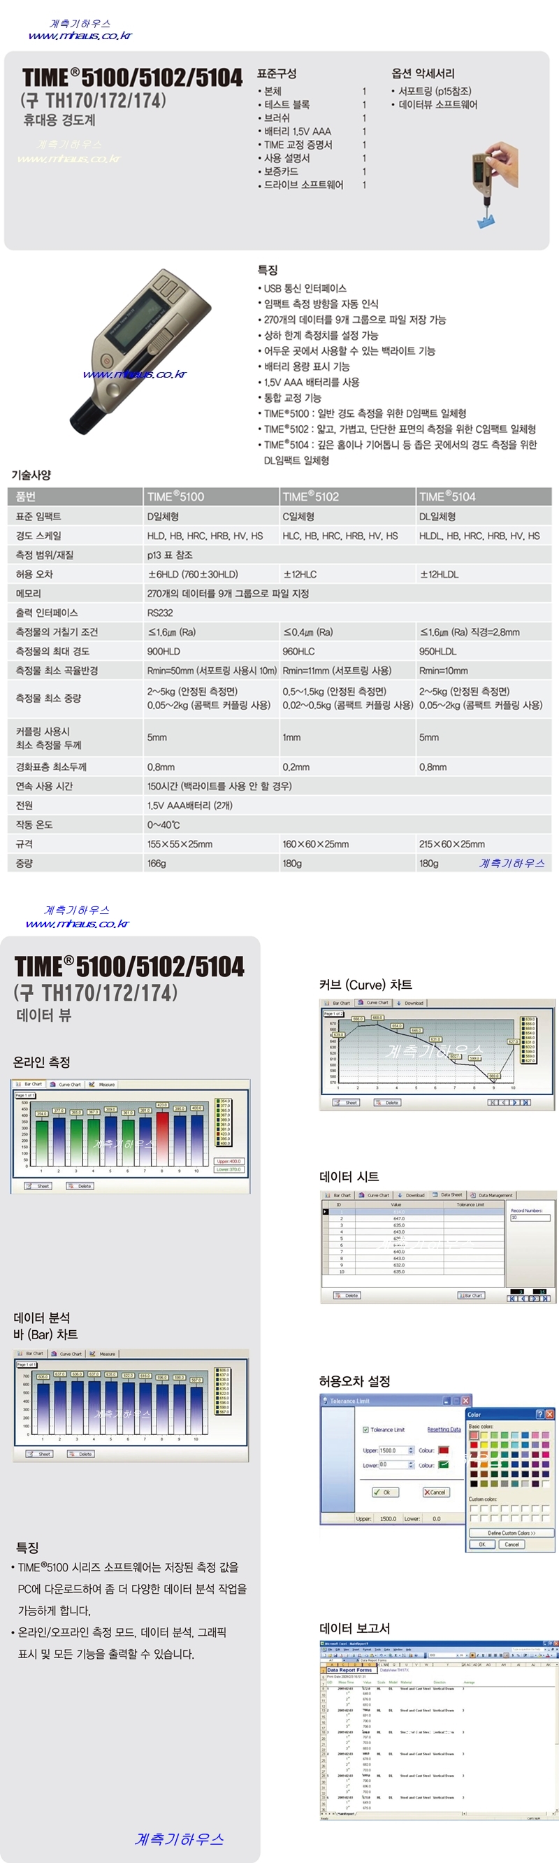The image size is (559, 1863).
Task: Click the Record Numbers input field
Action: 530,1217
